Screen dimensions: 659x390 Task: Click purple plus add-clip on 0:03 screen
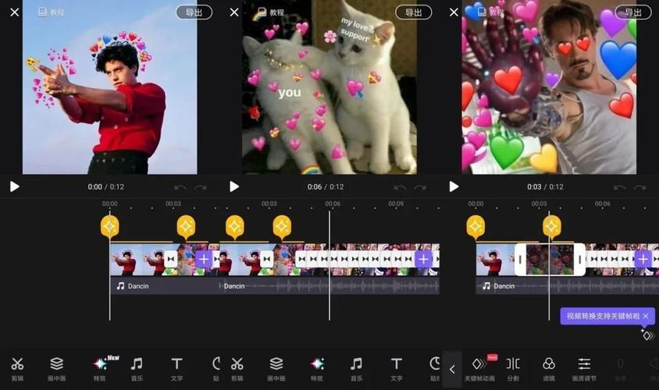pos(643,260)
